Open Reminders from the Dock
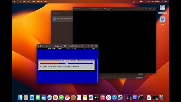Viewport: 181px width, 102px height. 79,98
